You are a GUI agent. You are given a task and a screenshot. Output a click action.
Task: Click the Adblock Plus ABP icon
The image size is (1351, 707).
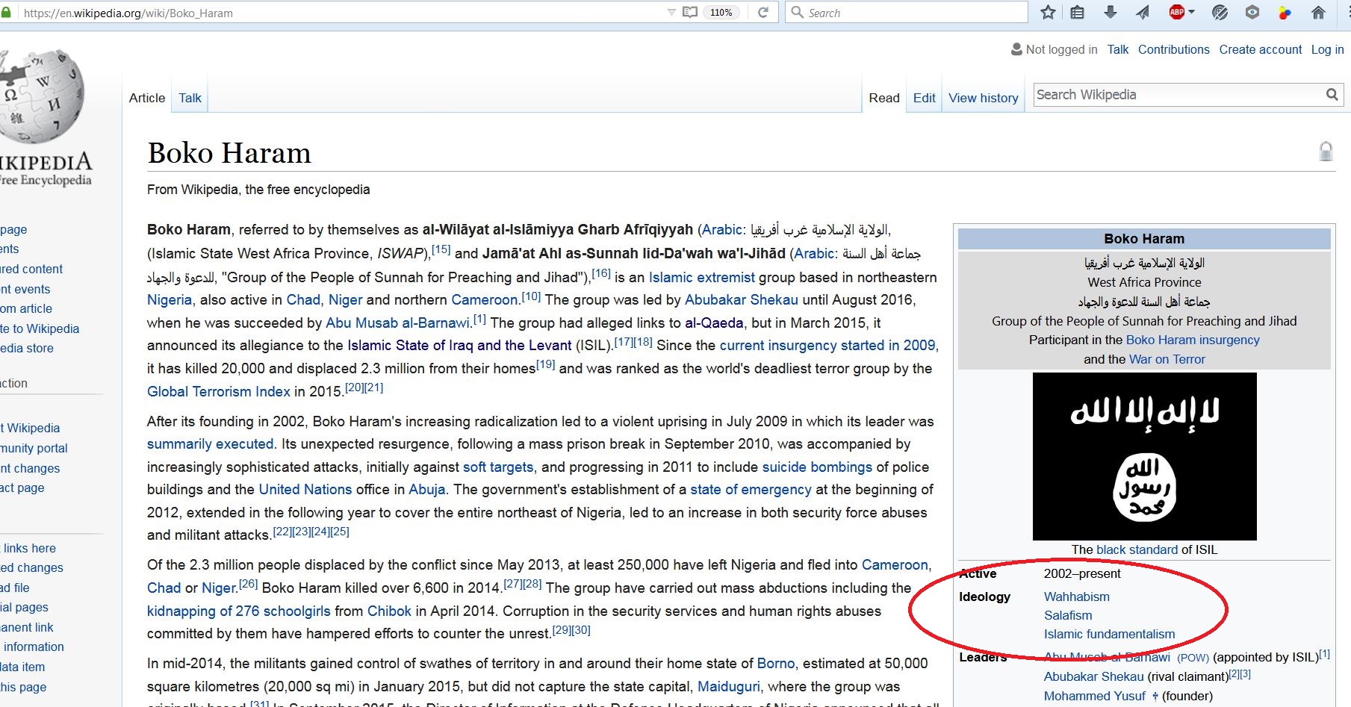point(1177,12)
